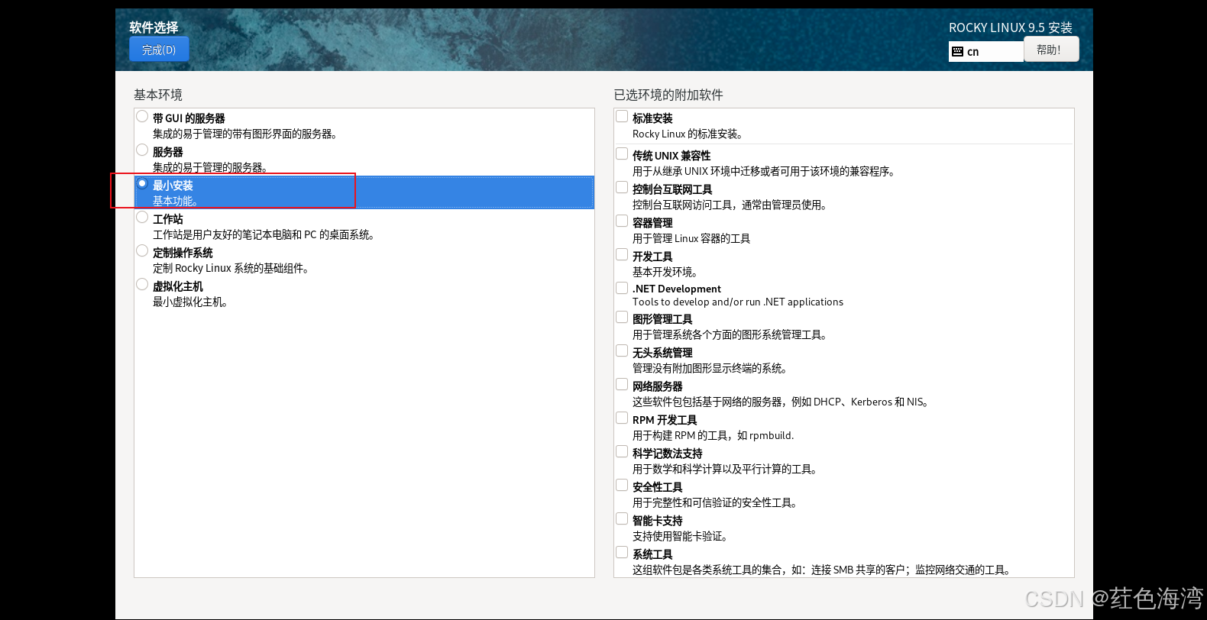Image resolution: width=1207 pixels, height=620 pixels.
Task: Click the 支持使用智能卡验证 description
Action: click(x=680, y=536)
